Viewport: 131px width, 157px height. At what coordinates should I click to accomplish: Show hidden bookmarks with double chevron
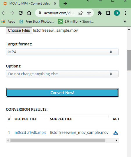125,21
